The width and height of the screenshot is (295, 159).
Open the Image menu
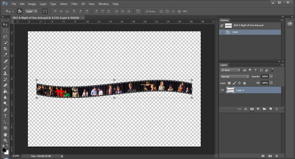click(32, 4)
